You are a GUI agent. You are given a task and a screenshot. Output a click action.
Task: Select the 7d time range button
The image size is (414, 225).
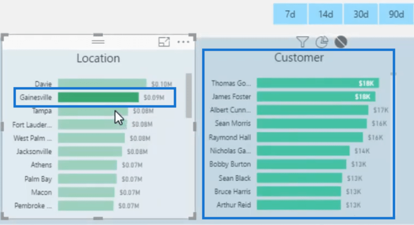coord(290,14)
